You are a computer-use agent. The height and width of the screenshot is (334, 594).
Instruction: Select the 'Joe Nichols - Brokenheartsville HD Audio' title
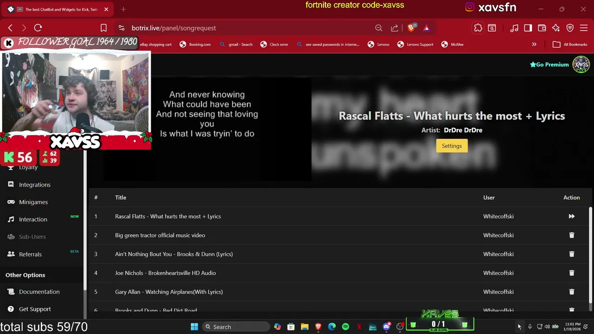tap(165, 273)
